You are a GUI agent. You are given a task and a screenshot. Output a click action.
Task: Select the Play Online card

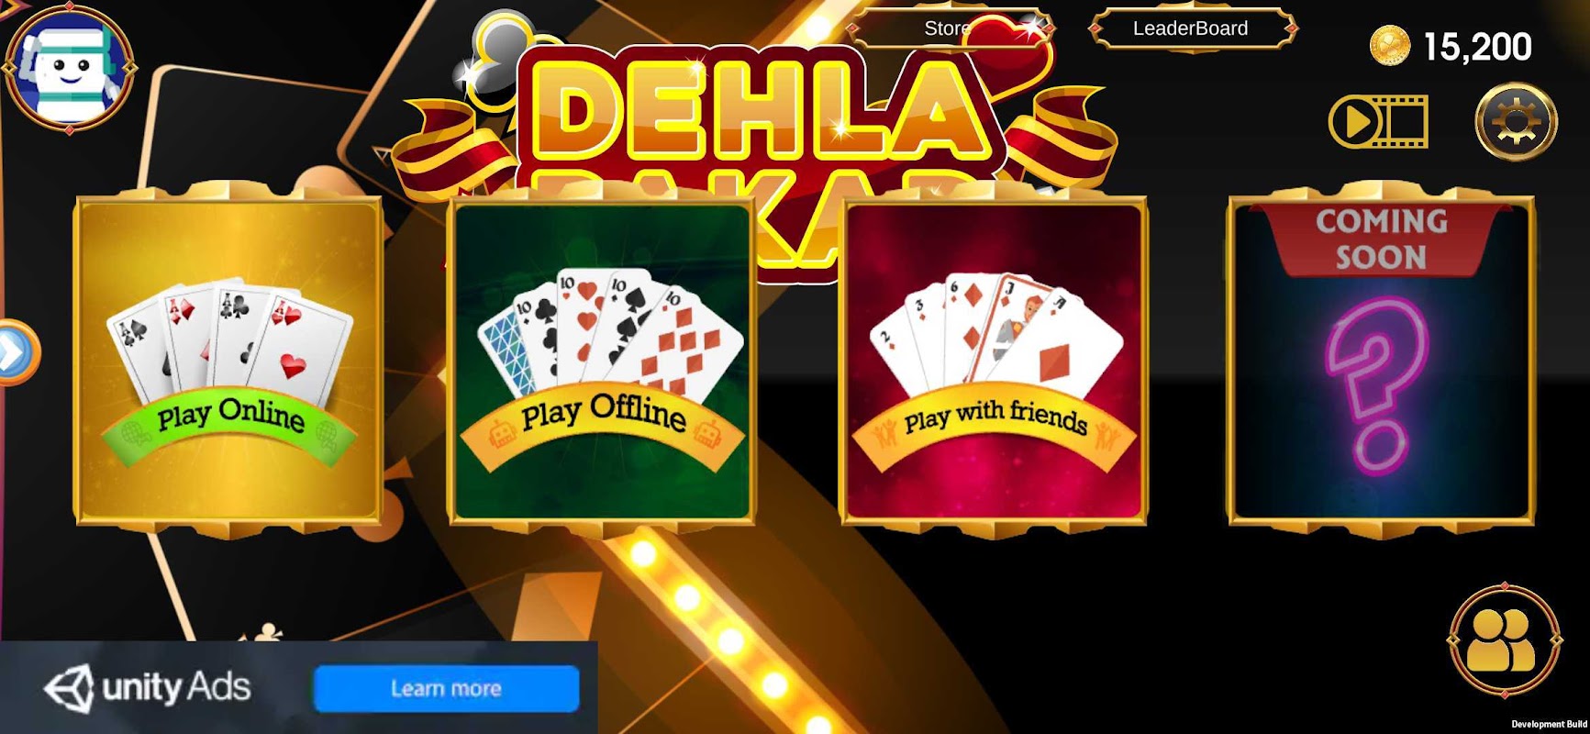(228, 360)
